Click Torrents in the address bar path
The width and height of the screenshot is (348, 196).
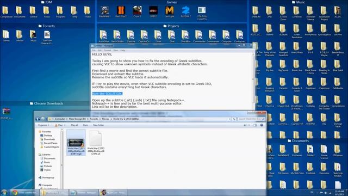point(94,119)
